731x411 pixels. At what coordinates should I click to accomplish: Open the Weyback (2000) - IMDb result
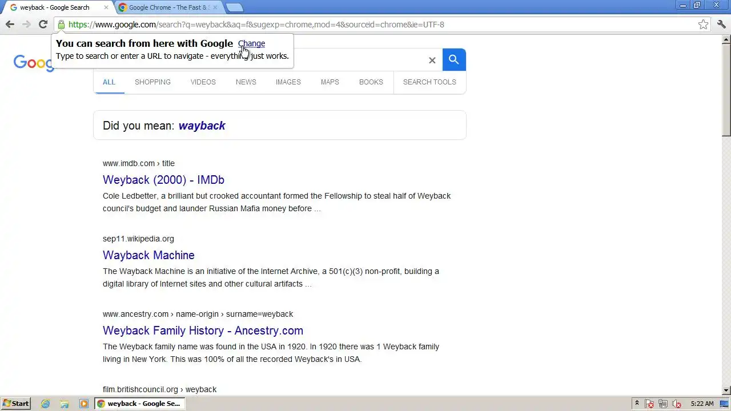pyautogui.click(x=163, y=180)
